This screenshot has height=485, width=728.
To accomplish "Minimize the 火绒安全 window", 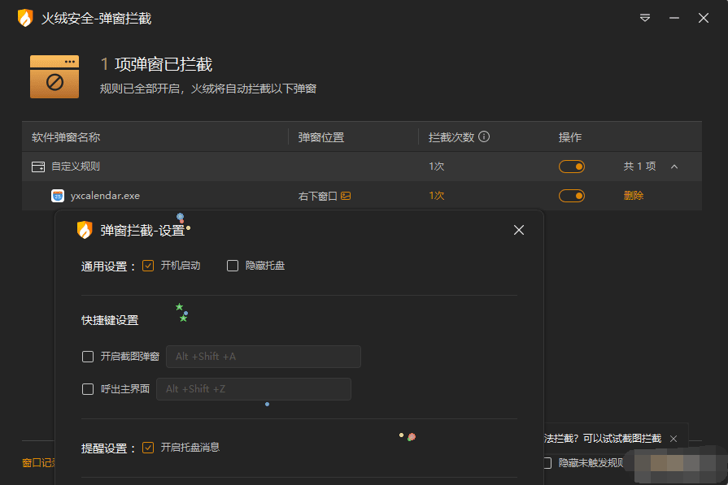I will coord(674,18).
